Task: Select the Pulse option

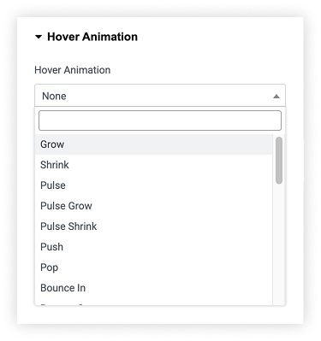Action: [153, 185]
